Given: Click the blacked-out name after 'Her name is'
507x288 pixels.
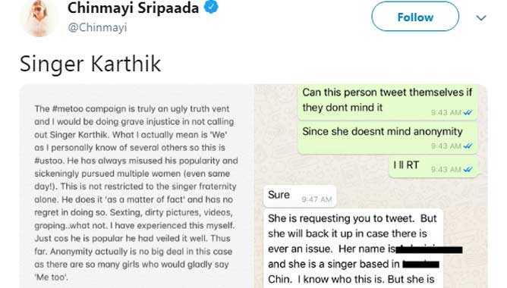Looking at the screenshot, I should click(429, 249).
